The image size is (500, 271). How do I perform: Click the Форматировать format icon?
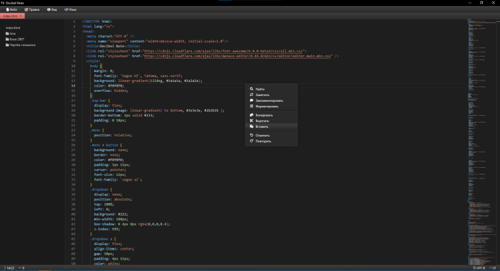pyautogui.click(x=251, y=106)
